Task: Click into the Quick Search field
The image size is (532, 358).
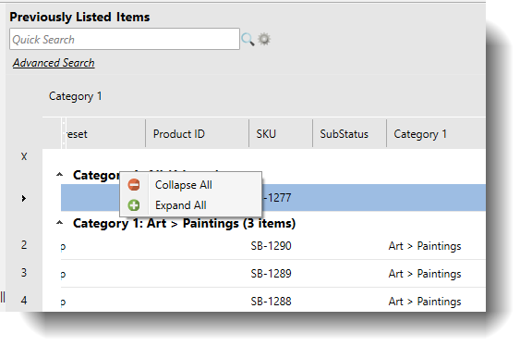Action: click(125, 40)
